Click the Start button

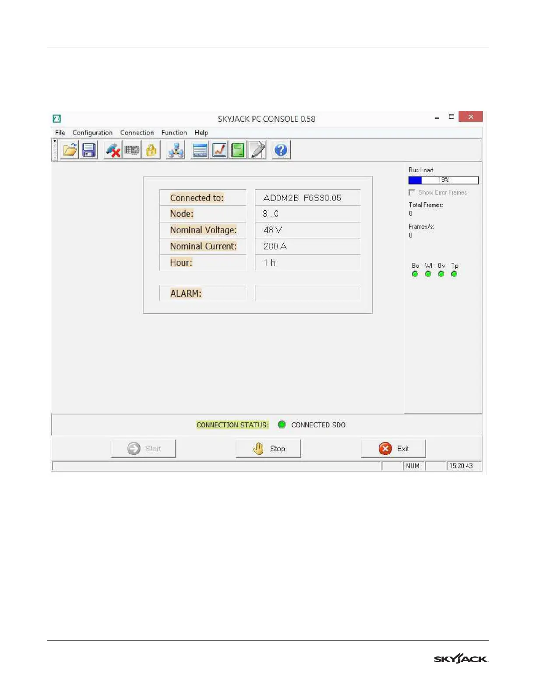[144, 449]
